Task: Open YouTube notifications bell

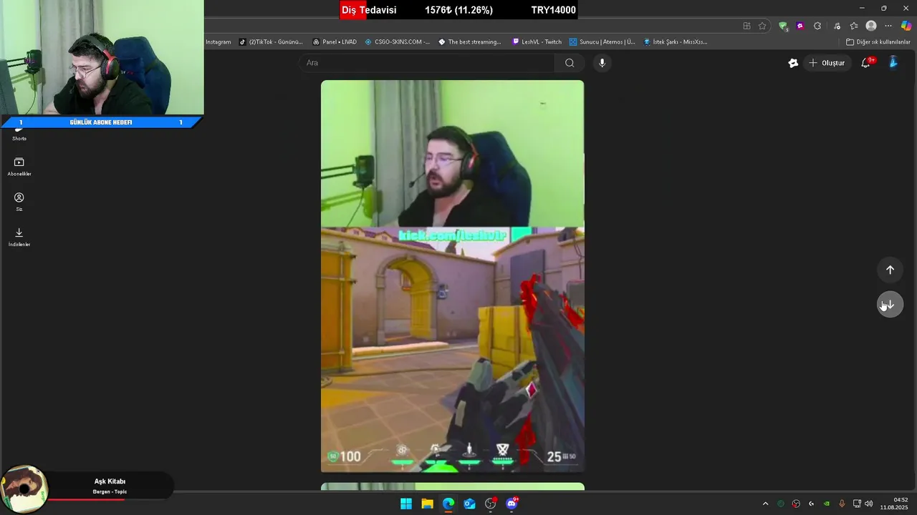Action: click(x=866, y=63)
